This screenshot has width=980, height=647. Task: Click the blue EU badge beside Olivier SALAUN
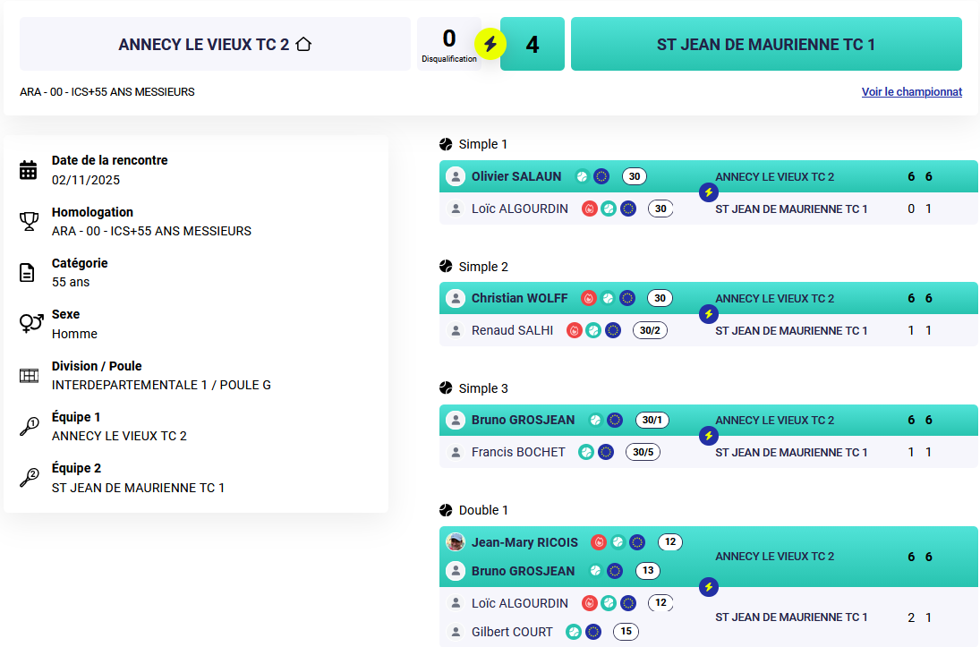[x=601, y=176]
